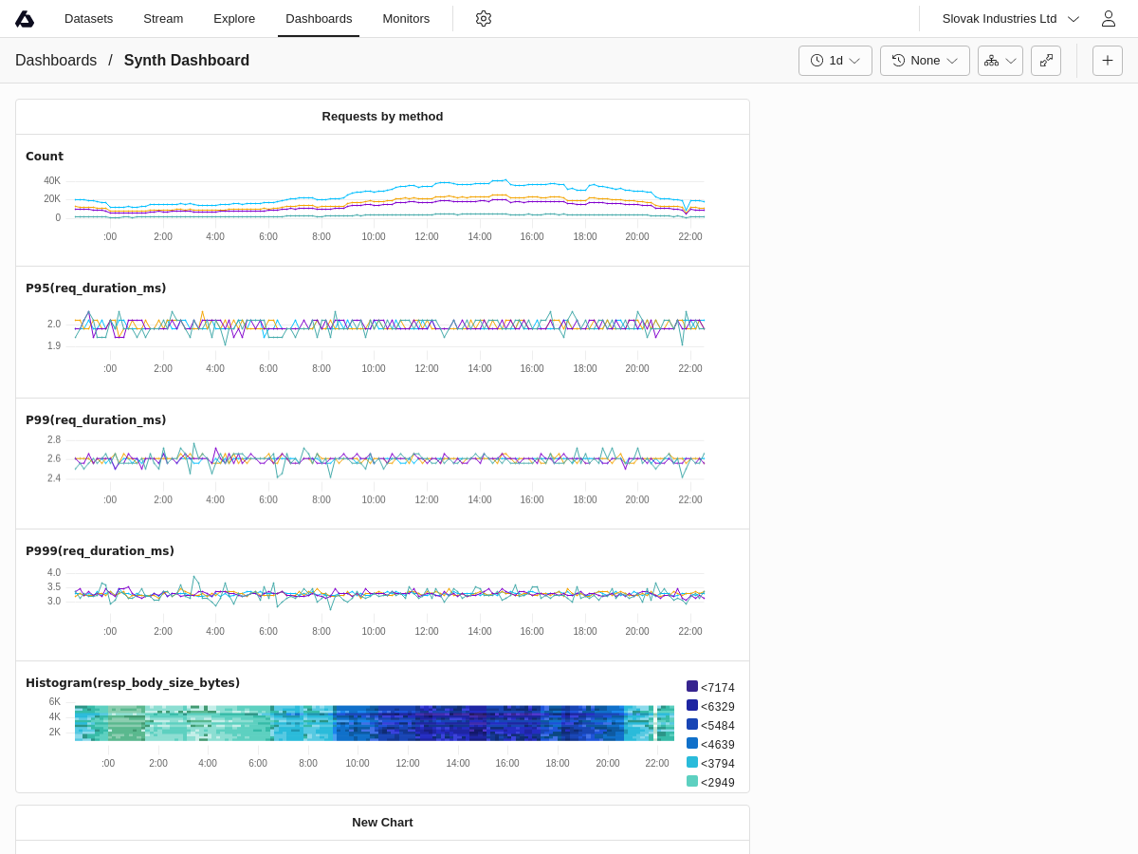This screenshot has width=1138, height=854.
Task: Go to the Datasets tab
Action: point(88,19)
